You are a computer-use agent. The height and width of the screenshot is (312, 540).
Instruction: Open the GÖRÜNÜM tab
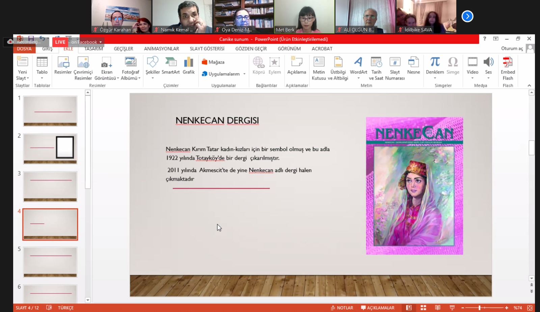(289, 49)
